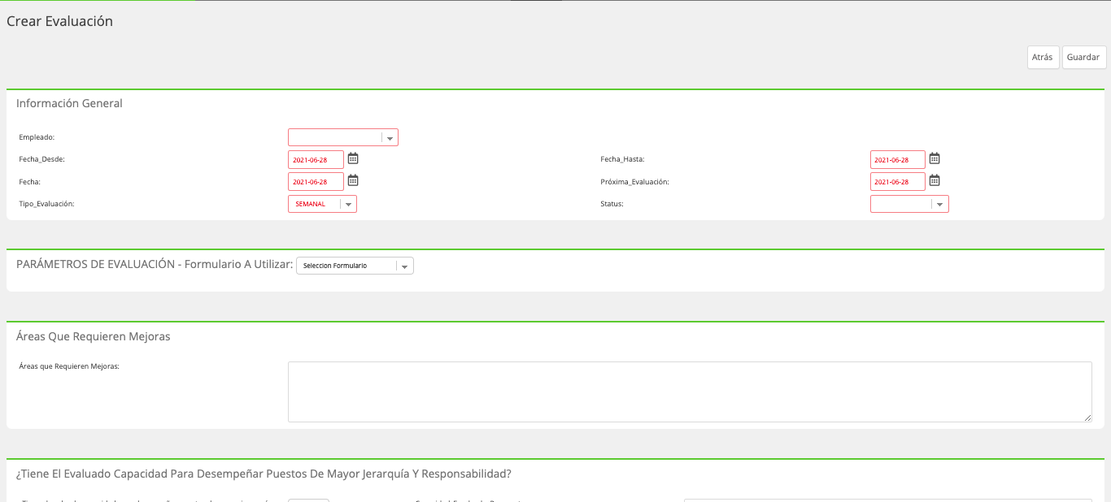Screen dimensions: 1111x502
Task: Focus the Fecha_Hasta date input
Action: 898,159
